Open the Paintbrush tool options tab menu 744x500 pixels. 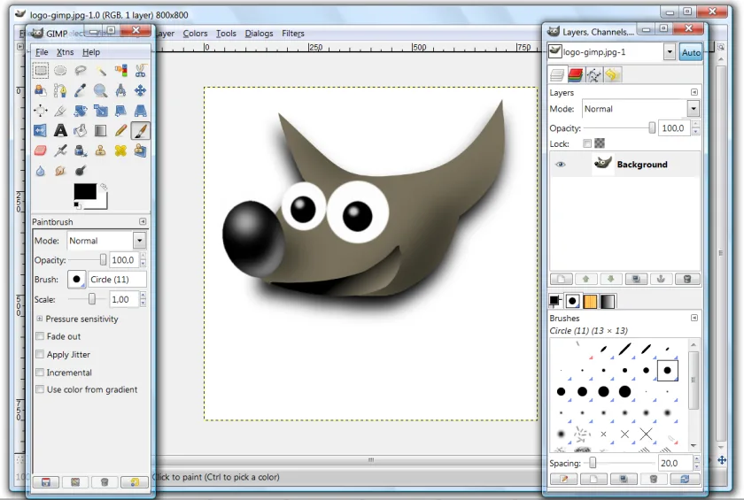[143, 222]
